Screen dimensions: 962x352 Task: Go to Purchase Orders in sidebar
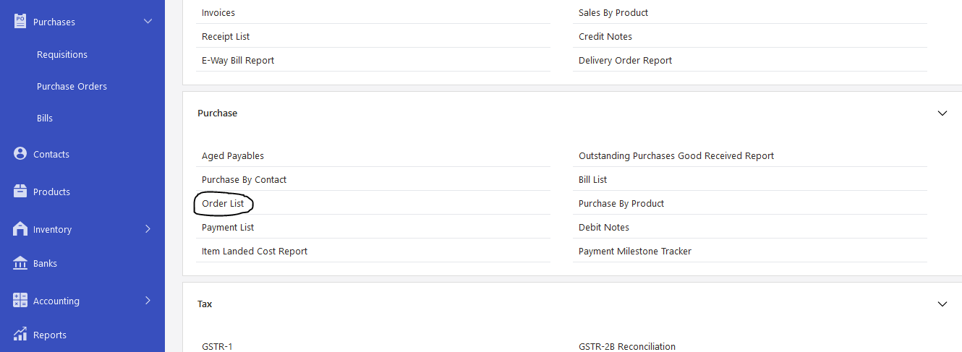[72, 87]
